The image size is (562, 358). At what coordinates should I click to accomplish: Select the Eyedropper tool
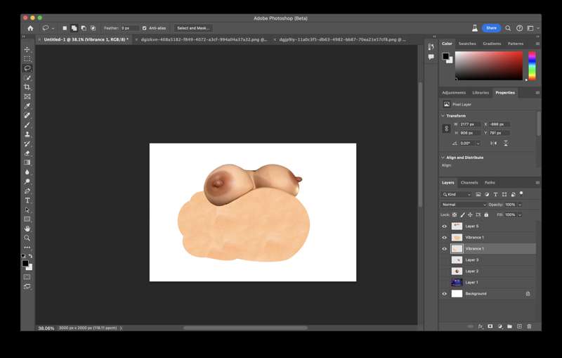point(27,106)
